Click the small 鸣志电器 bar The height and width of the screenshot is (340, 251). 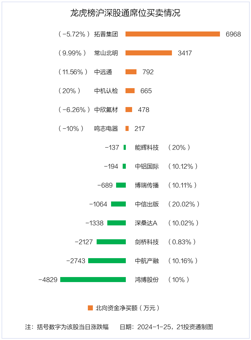click(127, 128)
